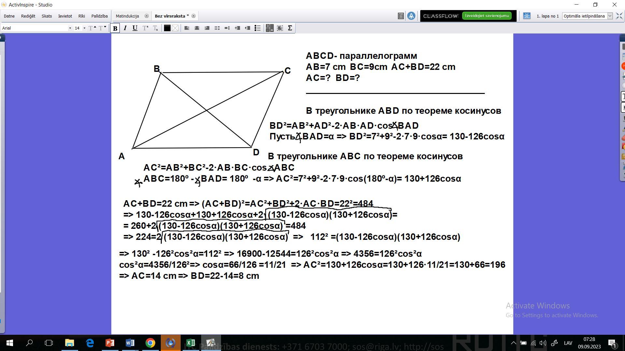Open File Explorer from the taskbar
Image resolution: width=625 pixels, height=351 pixels.
69,343
